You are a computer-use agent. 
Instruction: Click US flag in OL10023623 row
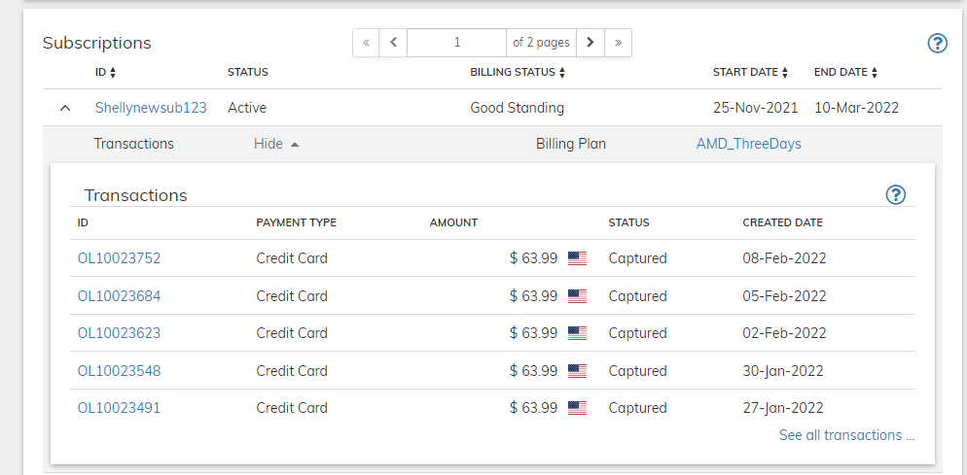coord(577,333)
